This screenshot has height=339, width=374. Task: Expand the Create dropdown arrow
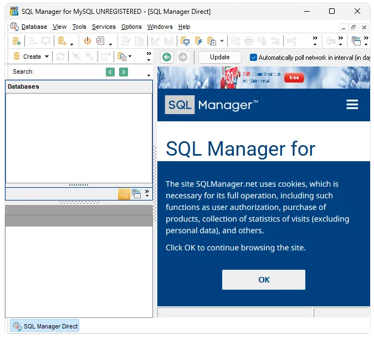coord(47,56)
